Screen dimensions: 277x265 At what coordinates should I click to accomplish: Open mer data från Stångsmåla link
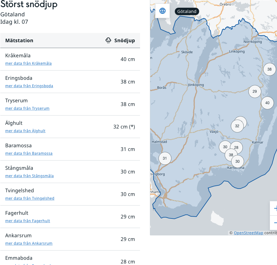29,176
